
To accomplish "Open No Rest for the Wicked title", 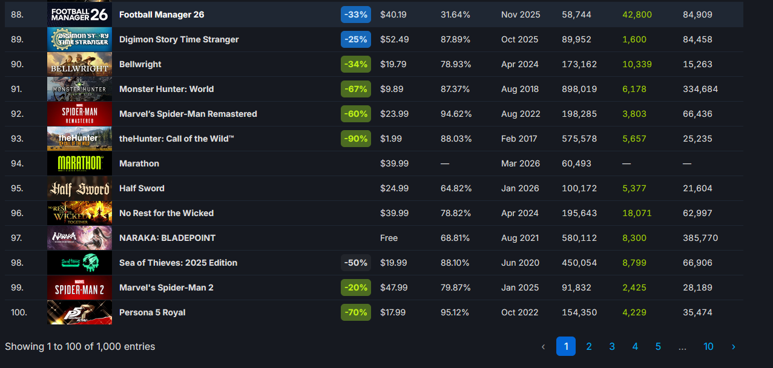I will tap(166, 213).
